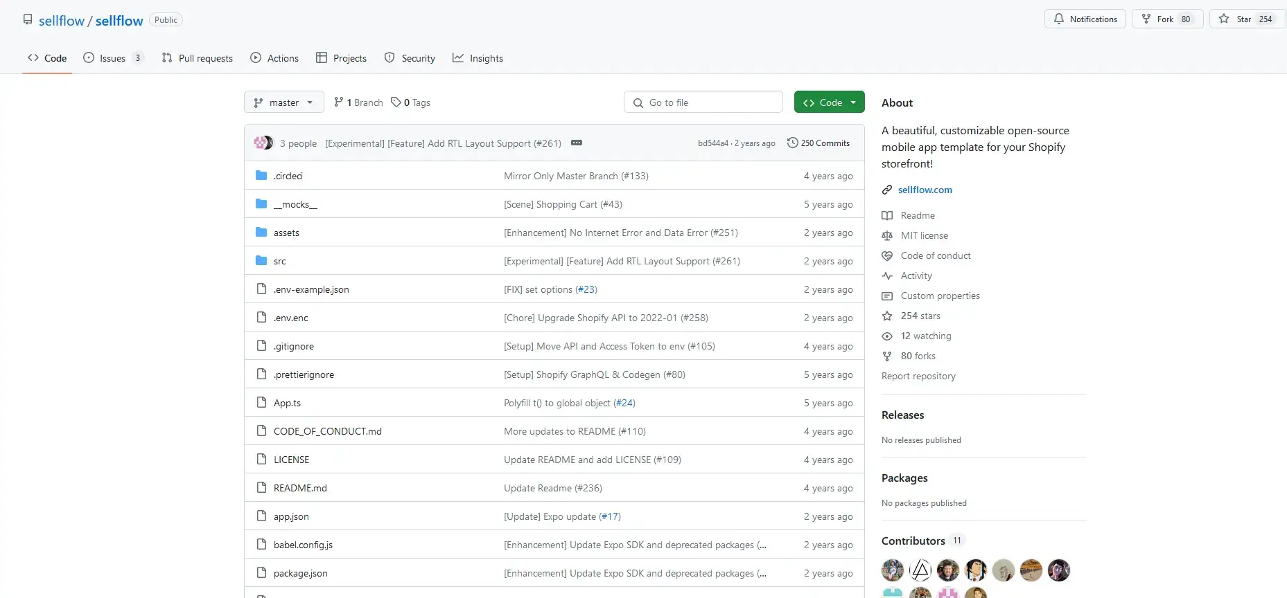Image resolution: width=1287 pixels, height=598 pixels.
Task: Open commit '[Scene] Shopping Cart (#43)'
Action: click(563, 204)
